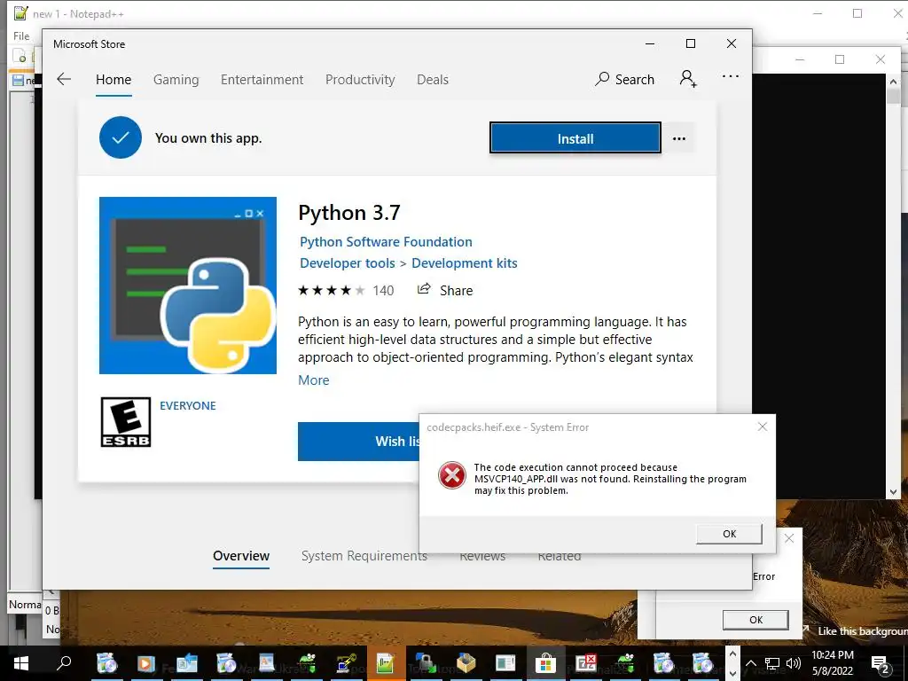Open more options next to Install
This screenshot has height=681, width=908.
[679, 138]
